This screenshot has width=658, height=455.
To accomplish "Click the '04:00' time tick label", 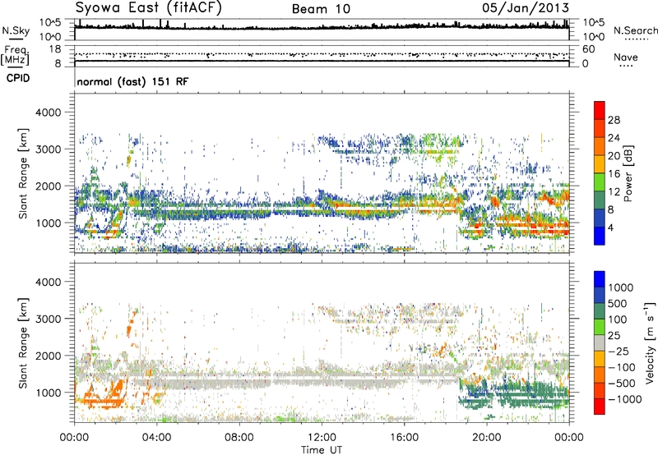I will [x=156, y=438].
